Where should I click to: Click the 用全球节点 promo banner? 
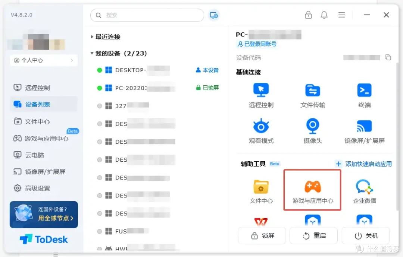[44, 215]
